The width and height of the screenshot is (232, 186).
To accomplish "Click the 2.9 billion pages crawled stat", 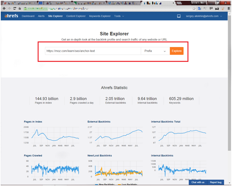I will tap(82, 101).
